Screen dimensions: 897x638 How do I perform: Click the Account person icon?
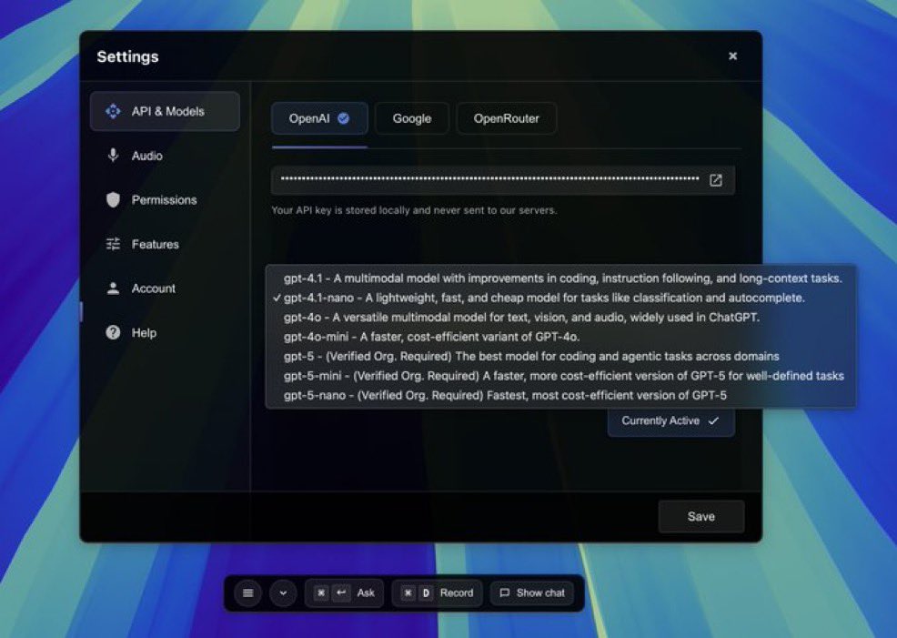pos(114,289)
